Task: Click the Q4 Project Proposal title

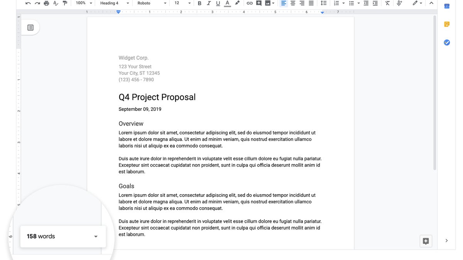Action: (x=157, y=97)
